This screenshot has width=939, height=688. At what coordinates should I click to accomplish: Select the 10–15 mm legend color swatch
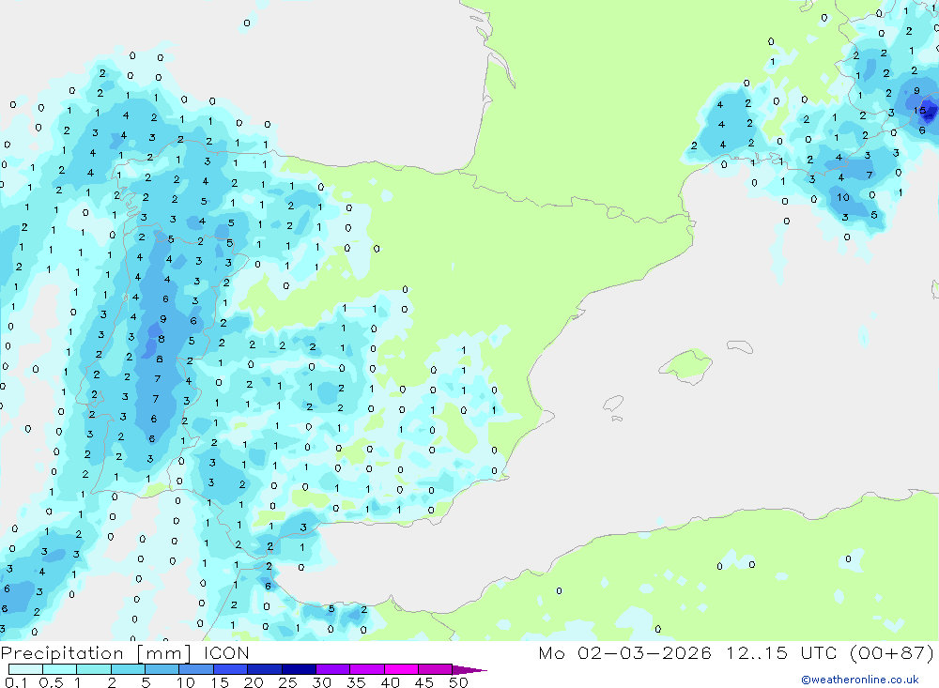tap(196, 669)
